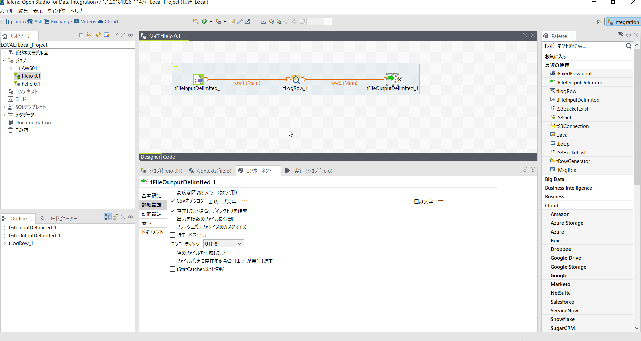Click the export items toolbar icon
The height and width of the screenshot is (341, 641).
coord(248,21)
